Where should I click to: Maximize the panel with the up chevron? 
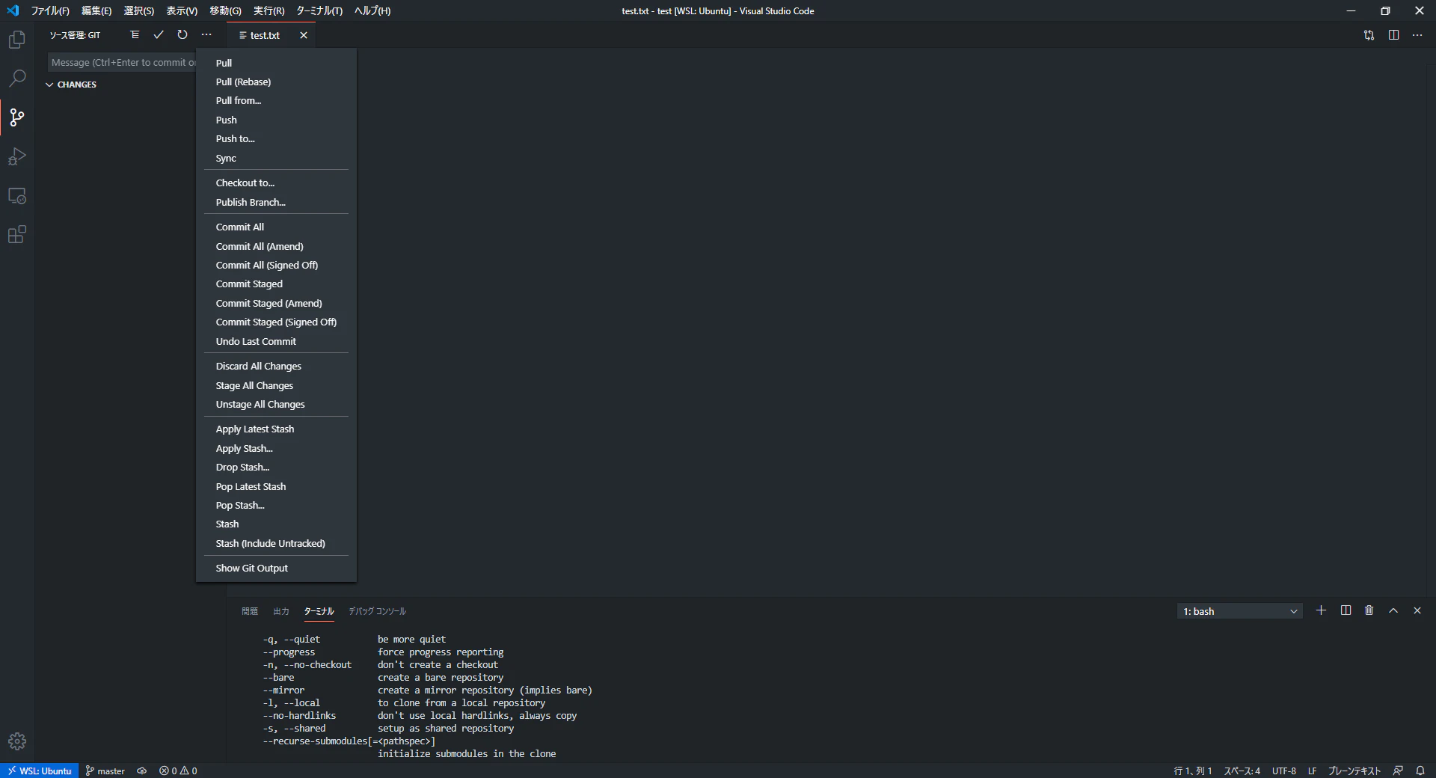pos(1393,610)
